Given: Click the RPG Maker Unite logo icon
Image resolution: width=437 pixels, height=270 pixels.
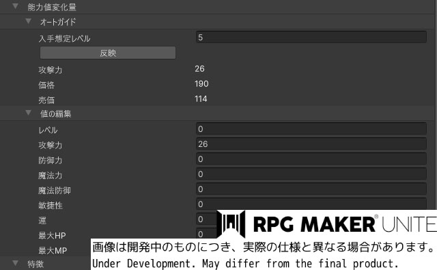Looking at the screenshot, I should pyautogui.click(x=231, y=224).
